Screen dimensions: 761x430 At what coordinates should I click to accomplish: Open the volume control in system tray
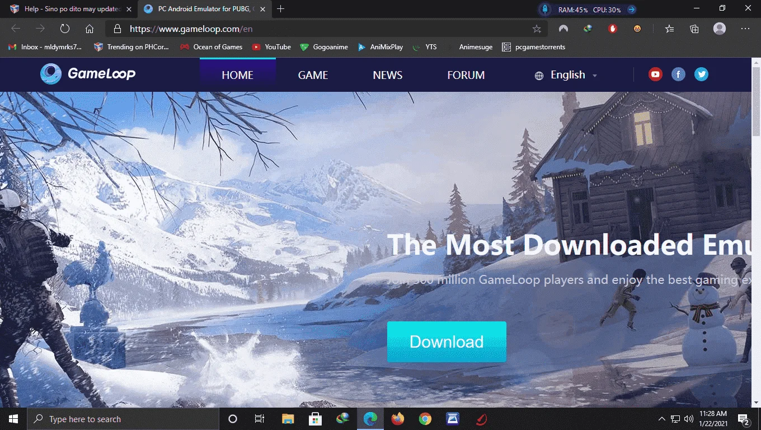click(x=688, y=419)
